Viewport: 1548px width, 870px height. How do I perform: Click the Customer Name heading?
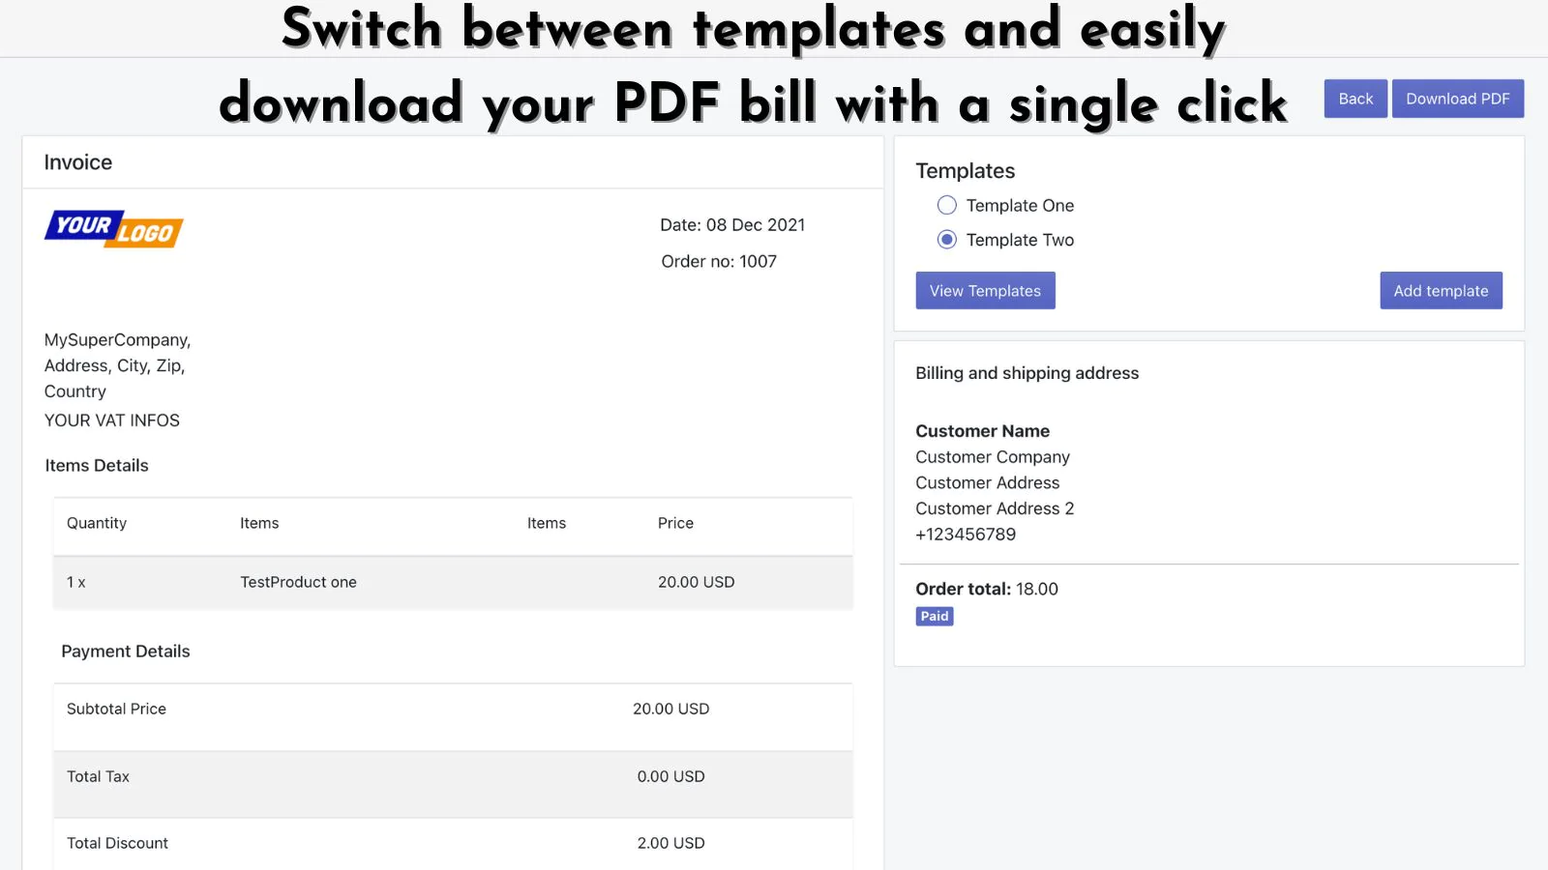point(983,431)
